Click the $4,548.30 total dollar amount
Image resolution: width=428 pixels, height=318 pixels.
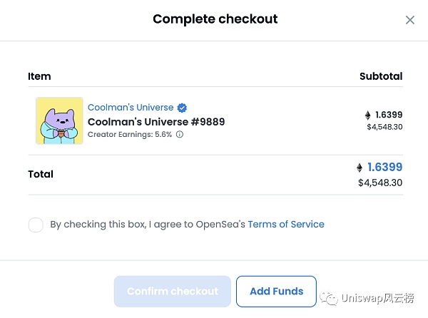380,183
